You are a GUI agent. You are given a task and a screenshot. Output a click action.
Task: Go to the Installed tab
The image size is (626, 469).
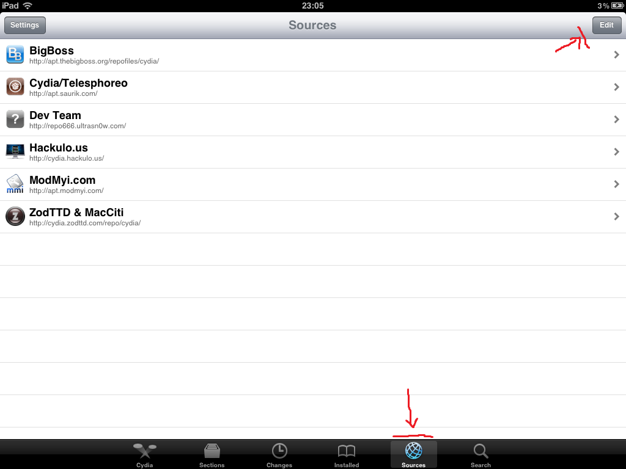pyautogui.click(x=347, y=455)
